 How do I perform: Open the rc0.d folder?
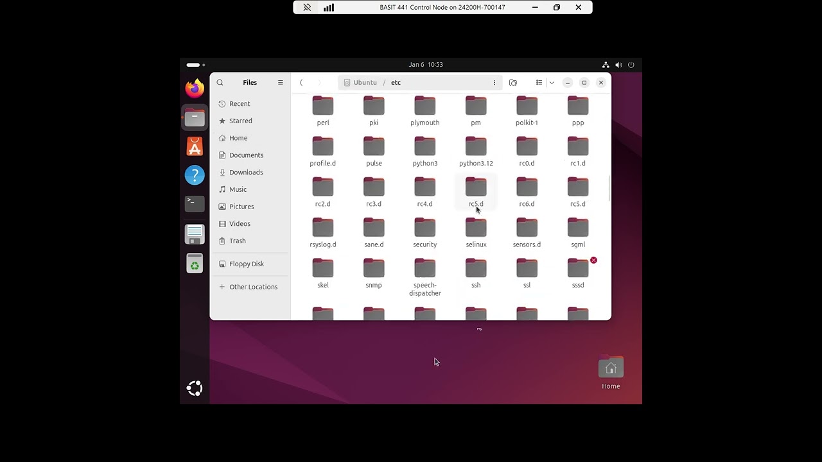(x=527, y=151)
